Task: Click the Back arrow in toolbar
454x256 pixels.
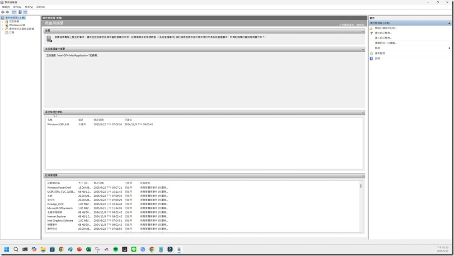Action: [3, 12]
